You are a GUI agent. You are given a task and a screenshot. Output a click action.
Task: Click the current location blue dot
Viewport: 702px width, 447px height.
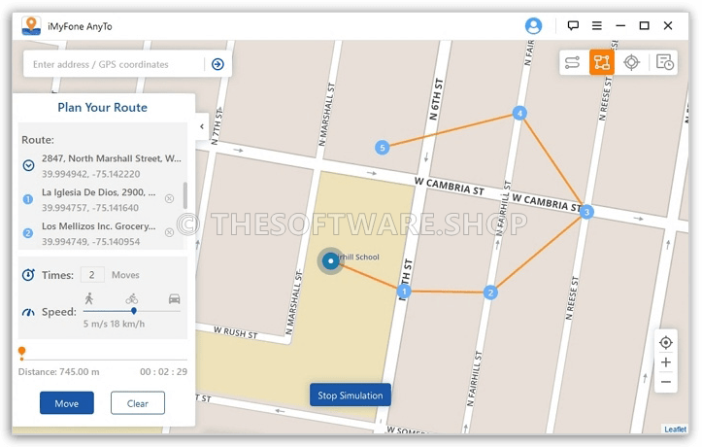point(330,260)
